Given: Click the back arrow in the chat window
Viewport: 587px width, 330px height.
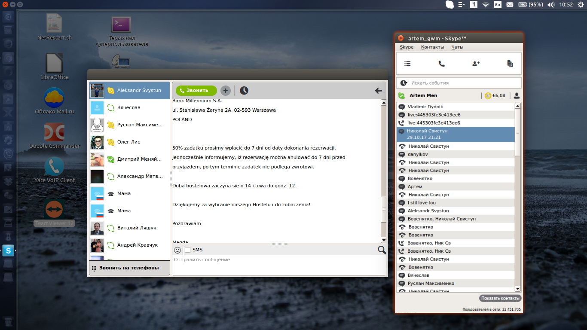Looking at the screenshot, I should (379, 90).
